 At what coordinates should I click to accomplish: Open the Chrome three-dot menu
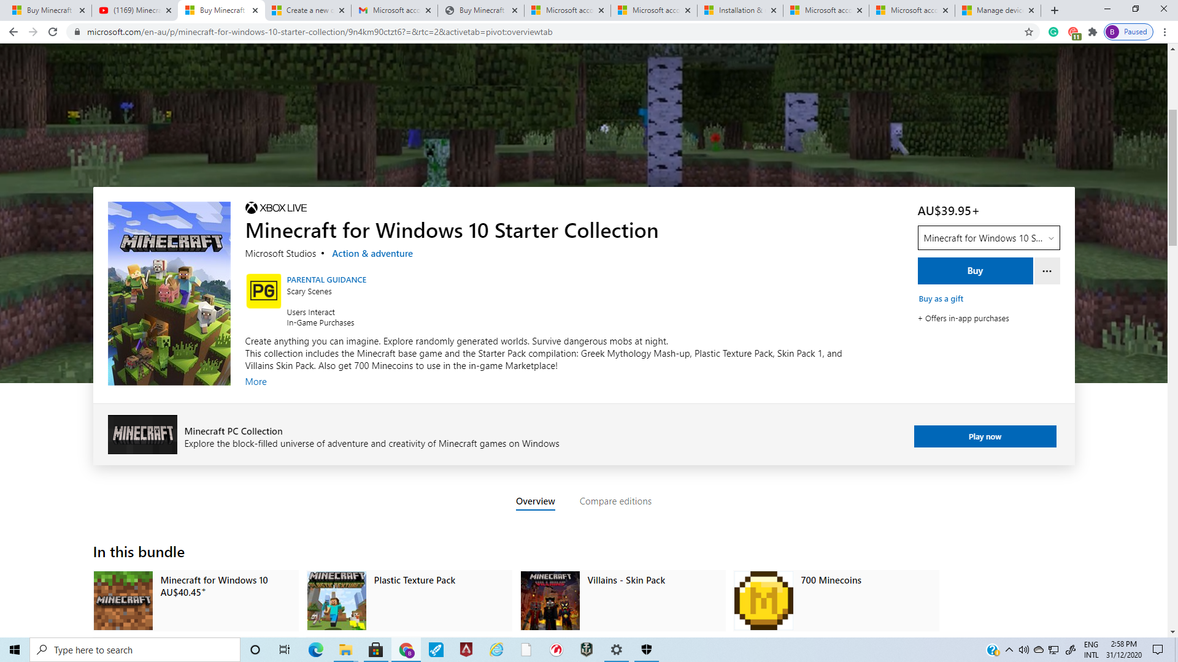1165,32
